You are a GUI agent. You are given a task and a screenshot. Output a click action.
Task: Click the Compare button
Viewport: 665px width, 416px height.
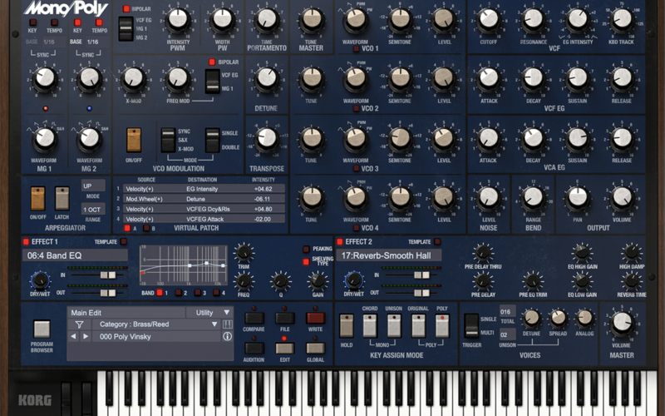(x=254, y=318)
